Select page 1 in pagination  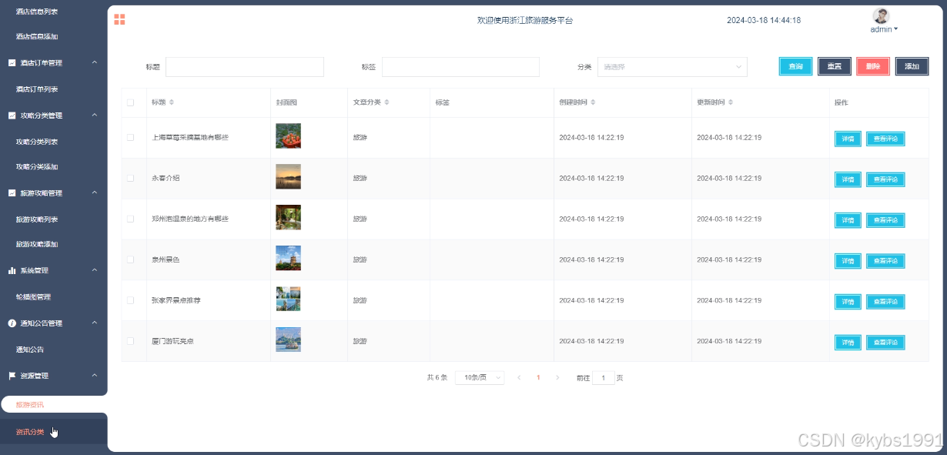(x=538, y=378)
